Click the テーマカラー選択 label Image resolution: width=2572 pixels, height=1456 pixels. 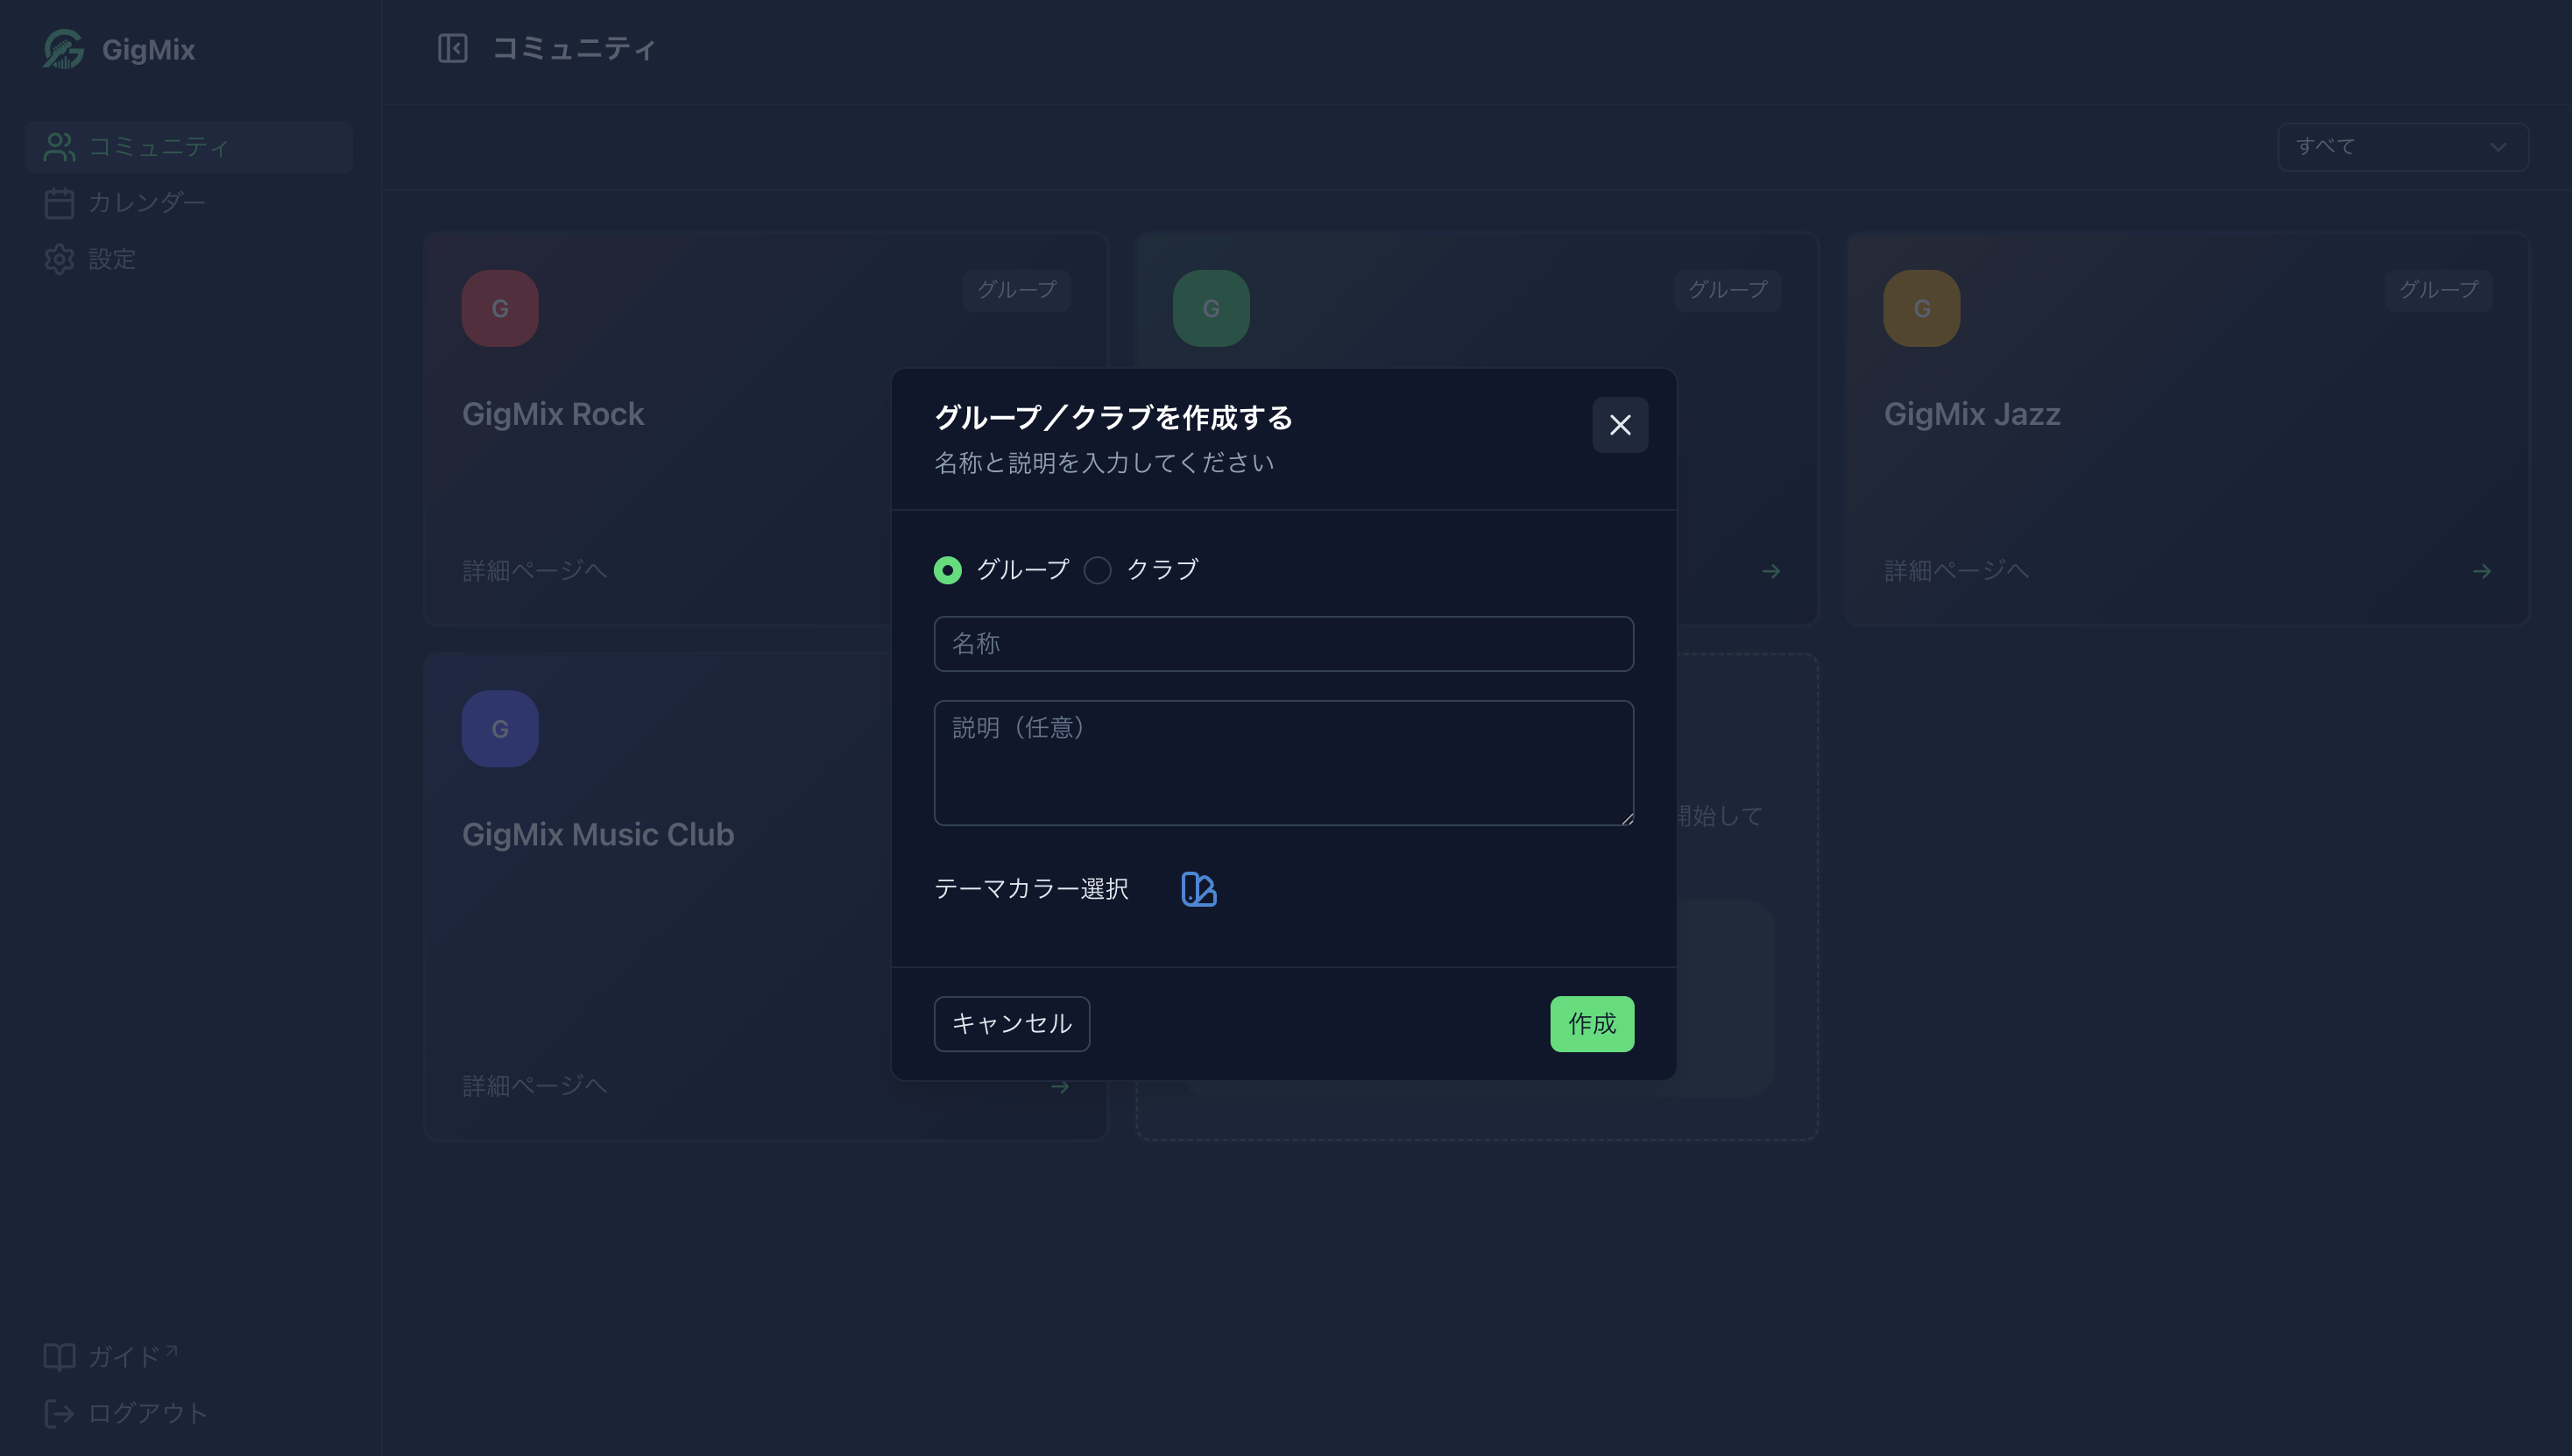(x=1031, y=889)
